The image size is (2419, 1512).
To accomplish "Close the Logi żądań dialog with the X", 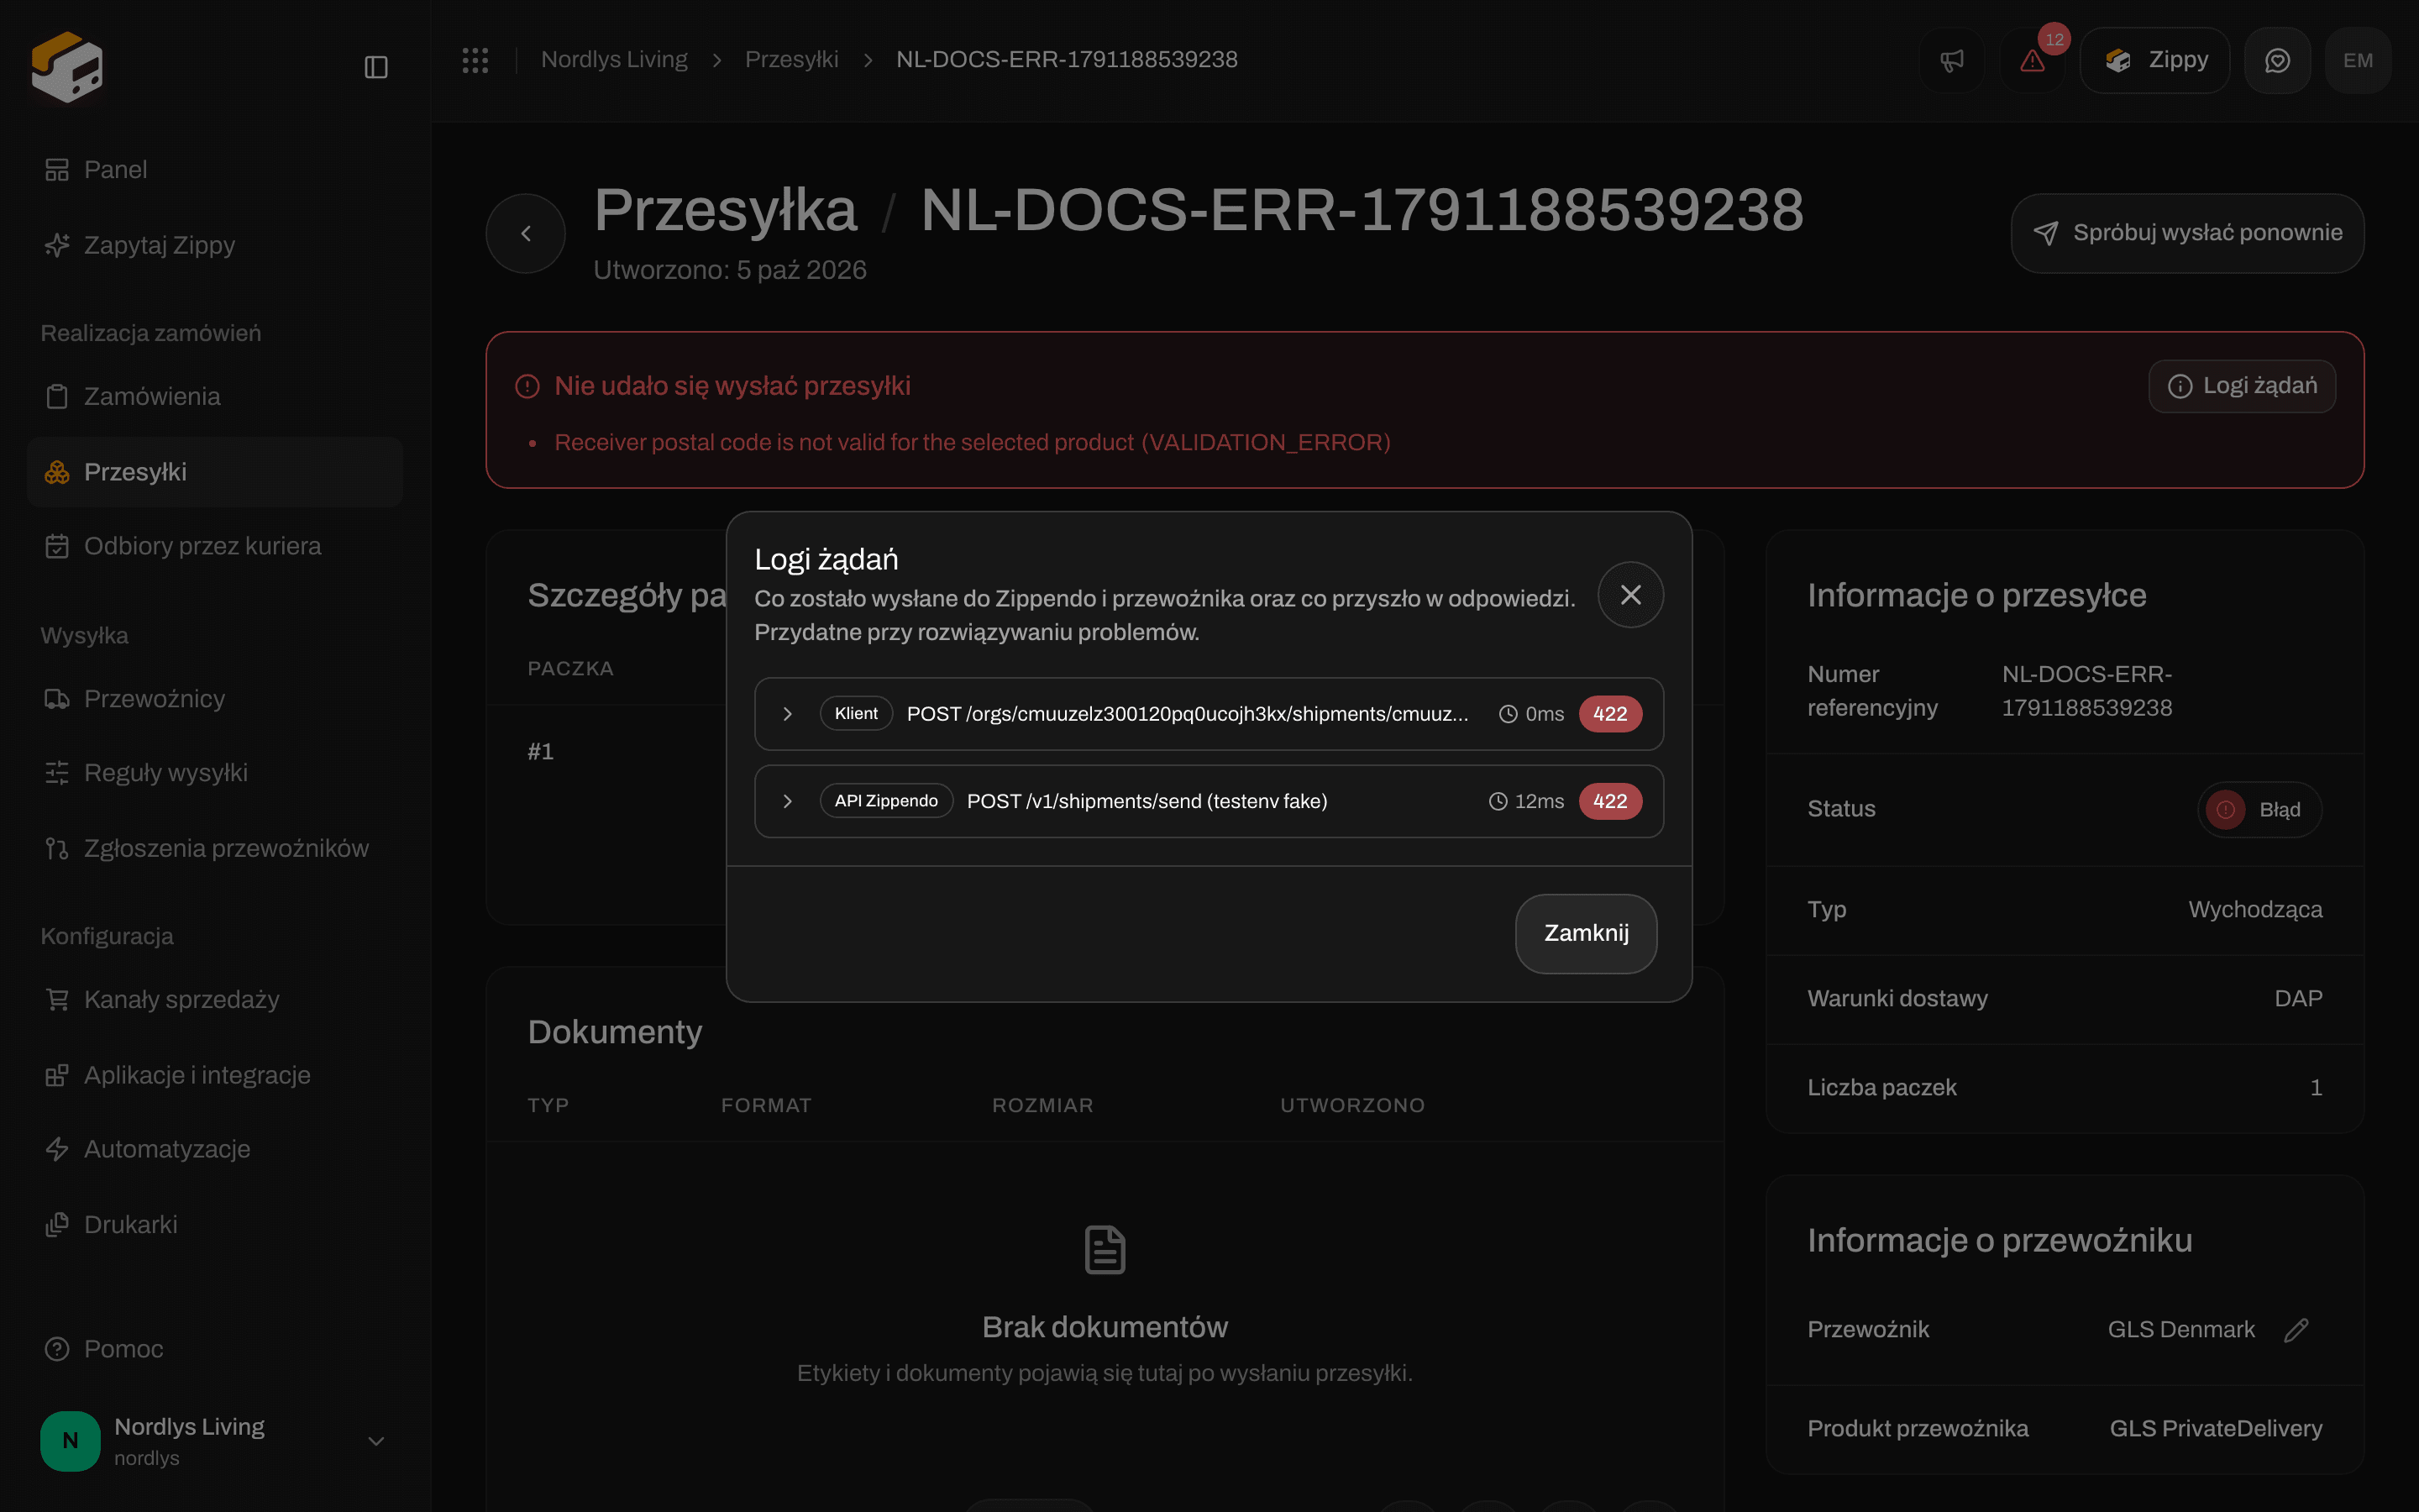I will [1630, 595].
